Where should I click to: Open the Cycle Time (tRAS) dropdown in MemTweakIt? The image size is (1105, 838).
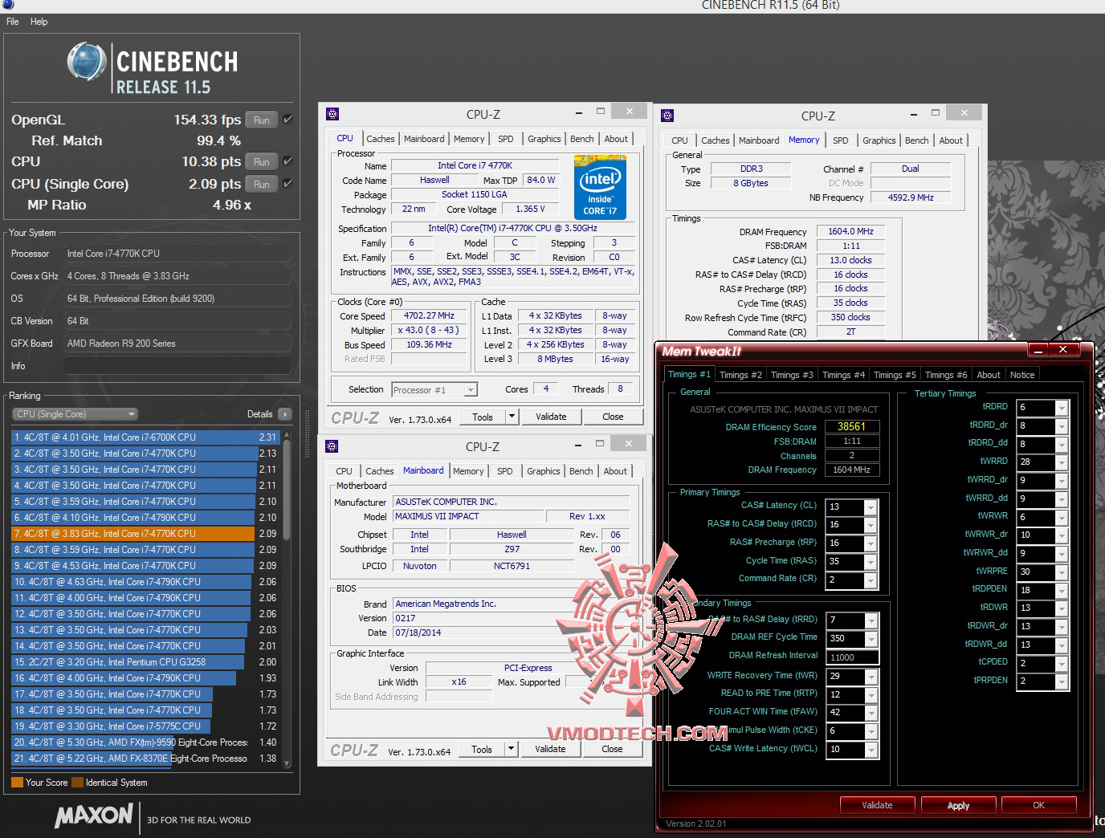(x=870, y=562)
